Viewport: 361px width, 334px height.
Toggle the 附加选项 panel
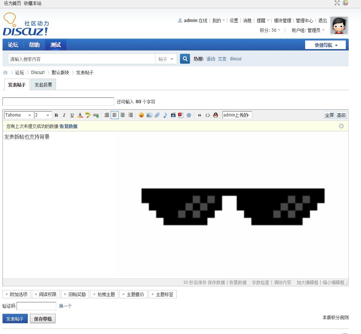click(x=17, y=294)
